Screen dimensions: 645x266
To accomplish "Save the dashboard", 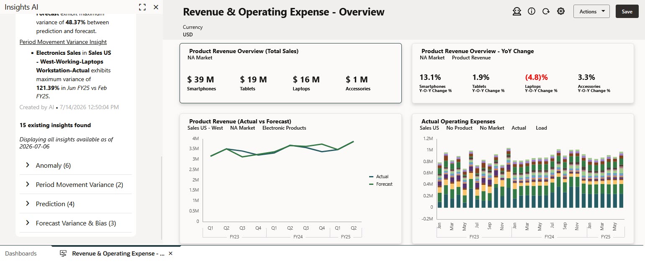I will pyautogui.click(x=627, y=11).
